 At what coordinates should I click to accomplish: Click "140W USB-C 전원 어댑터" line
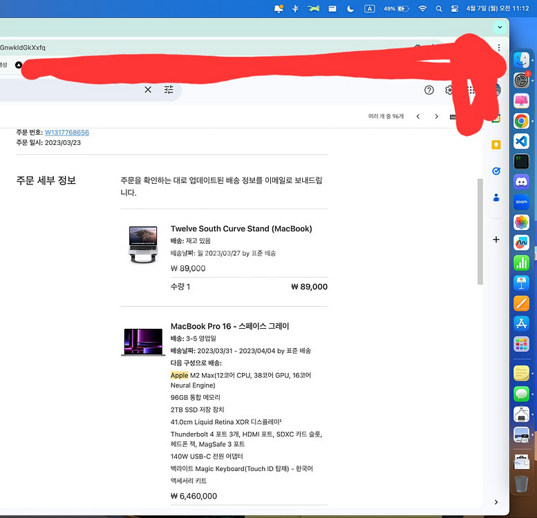(207, 456)
